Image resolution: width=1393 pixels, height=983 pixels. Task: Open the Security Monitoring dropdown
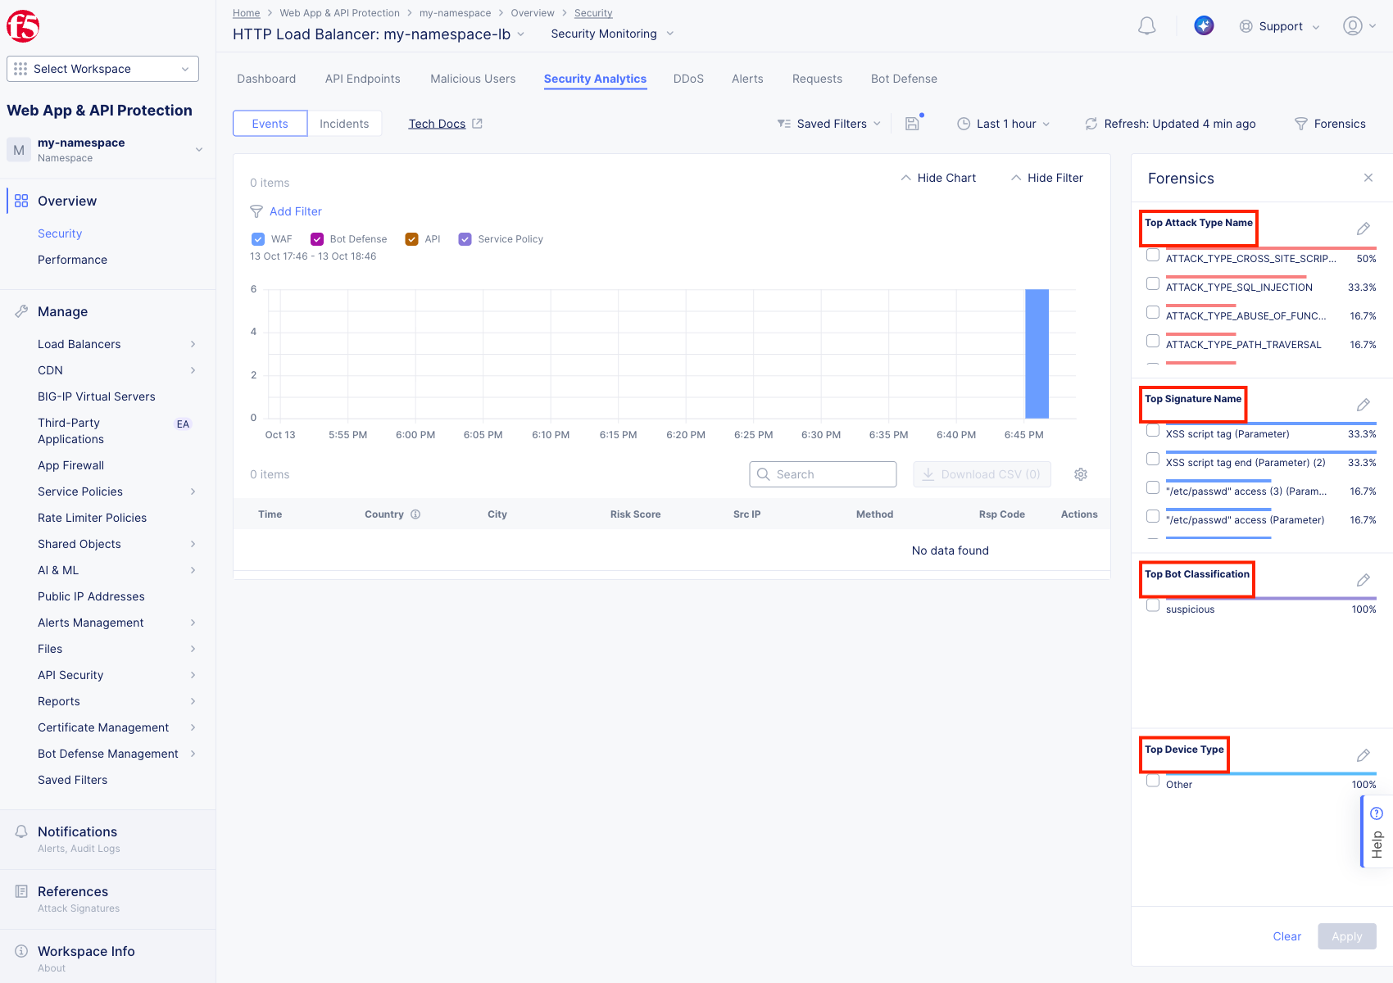click(612, 34)
